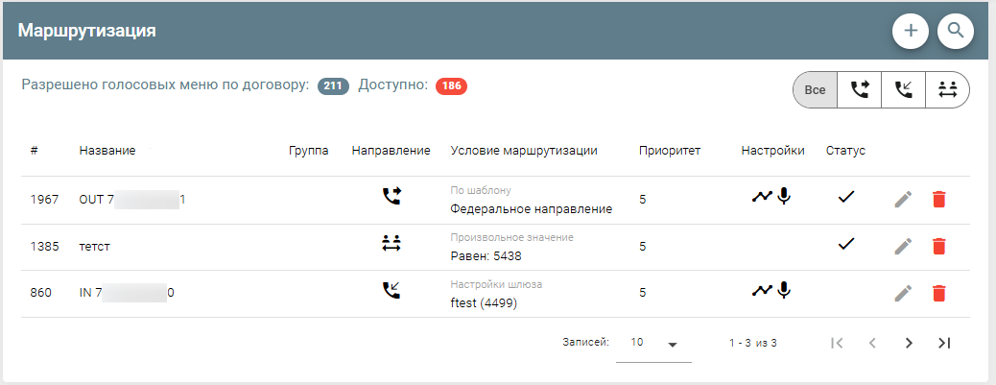Click the plus button to add route
Screen dimensions: 996x385
tap(911, 31)
